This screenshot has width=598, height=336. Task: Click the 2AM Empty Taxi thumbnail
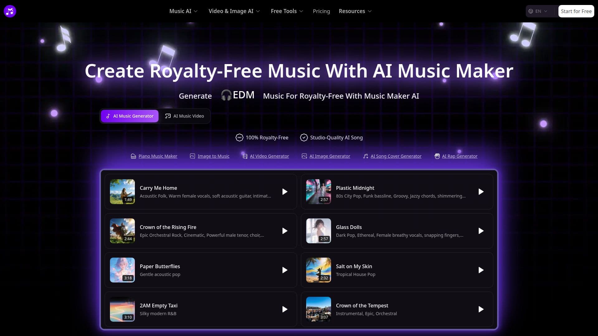point(122,309)
